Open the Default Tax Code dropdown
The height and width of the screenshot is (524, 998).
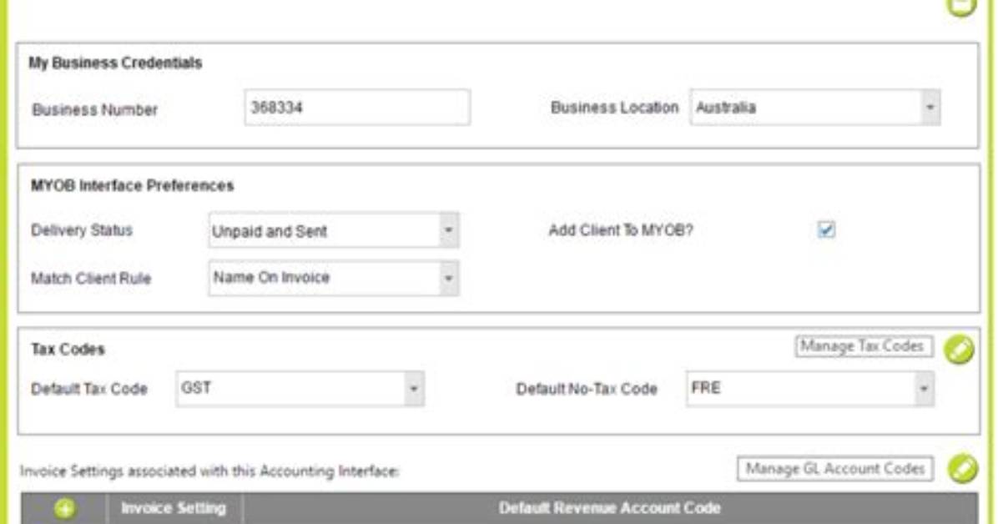300,388
